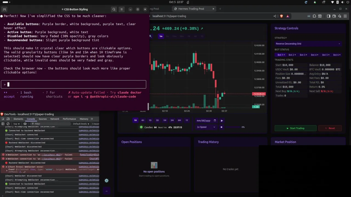Close the Hermes Trading Post tab

click(x=213, y=9)
